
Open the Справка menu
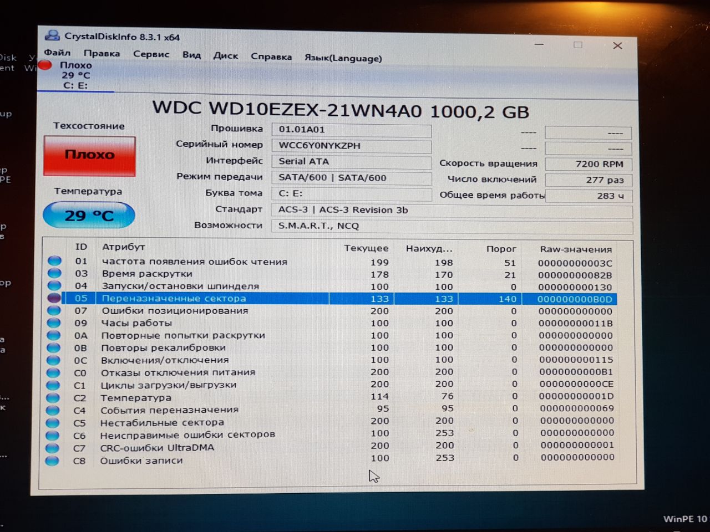[271, 57]
